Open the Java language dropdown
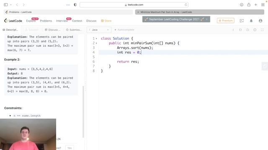Screen dimensions: 268x150 pos(99,30)
